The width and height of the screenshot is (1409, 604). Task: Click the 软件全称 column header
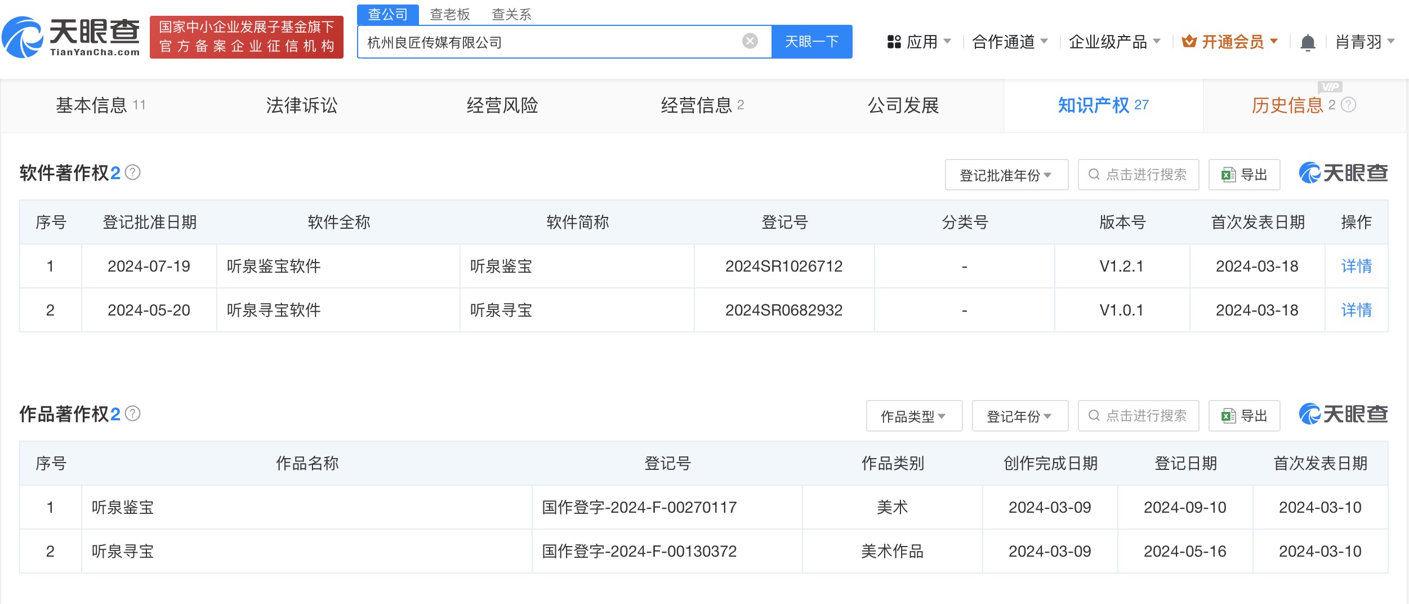[339, 222]
